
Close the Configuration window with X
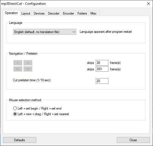coord(149,4)
